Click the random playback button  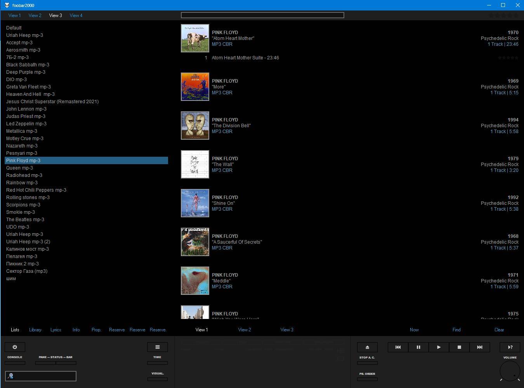coord(510,347)
